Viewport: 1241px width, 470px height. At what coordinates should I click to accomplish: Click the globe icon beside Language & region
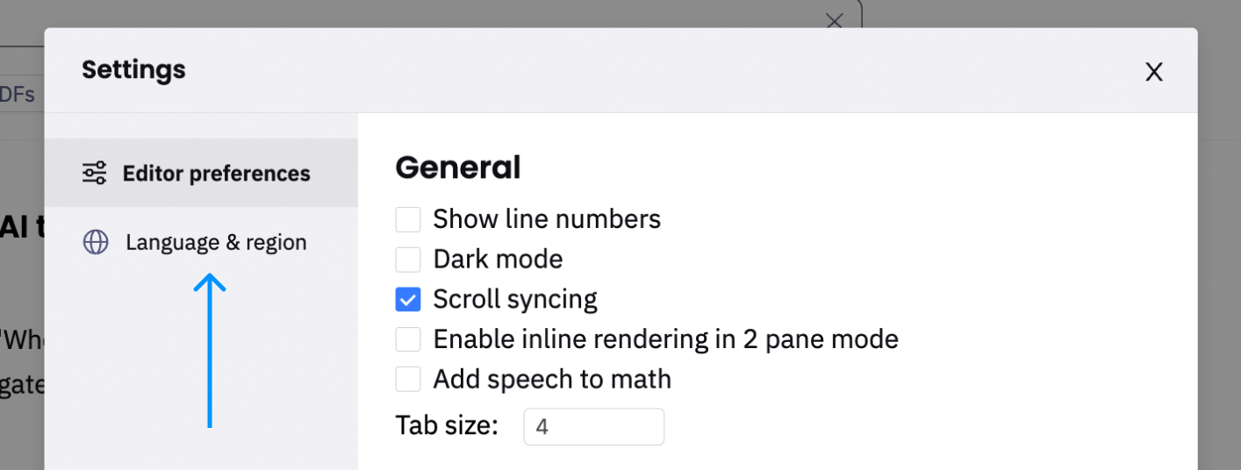click(95, 242)
